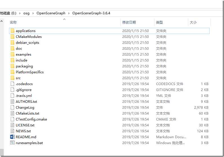Click the ChangeLog file icon
224x157 pixels.
(x=12, y=108)
